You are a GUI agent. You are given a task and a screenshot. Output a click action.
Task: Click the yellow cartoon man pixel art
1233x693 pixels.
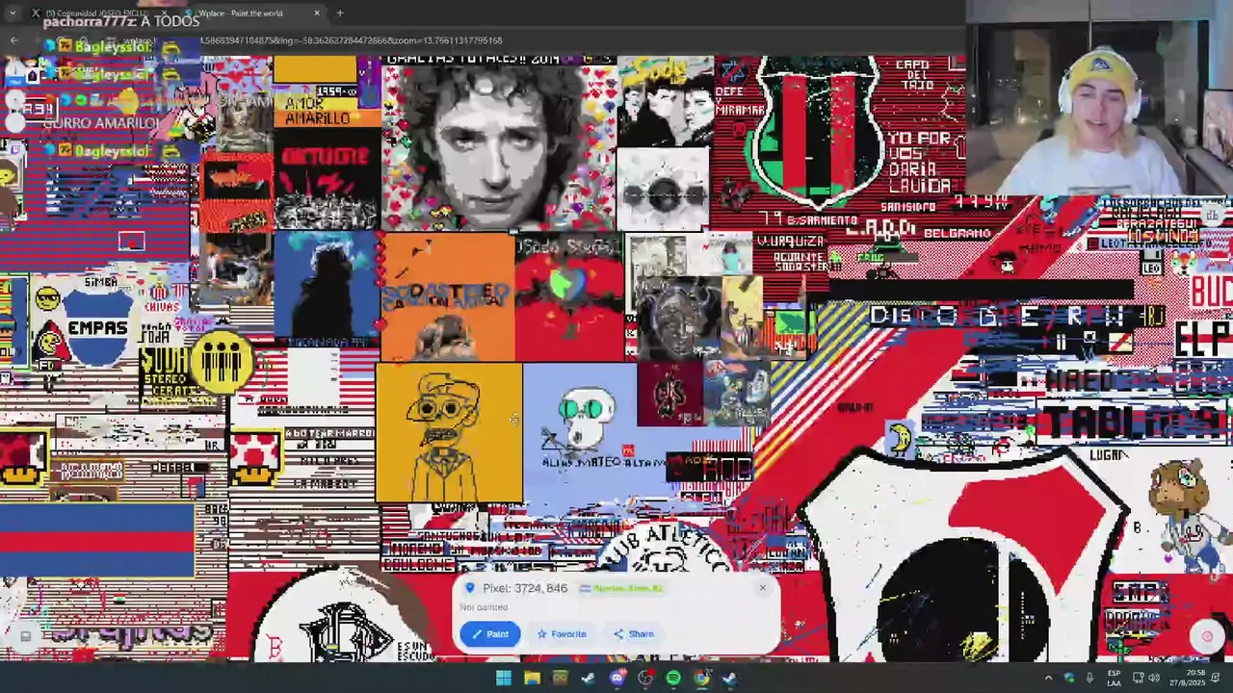coord(449,433)
